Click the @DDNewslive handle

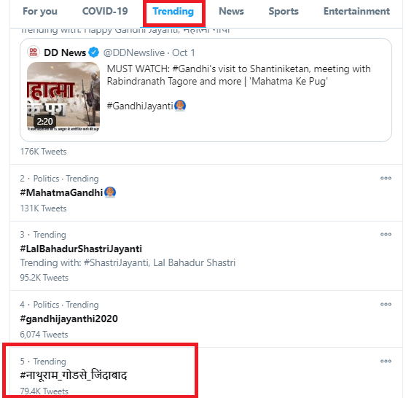[x=134, y=52]
